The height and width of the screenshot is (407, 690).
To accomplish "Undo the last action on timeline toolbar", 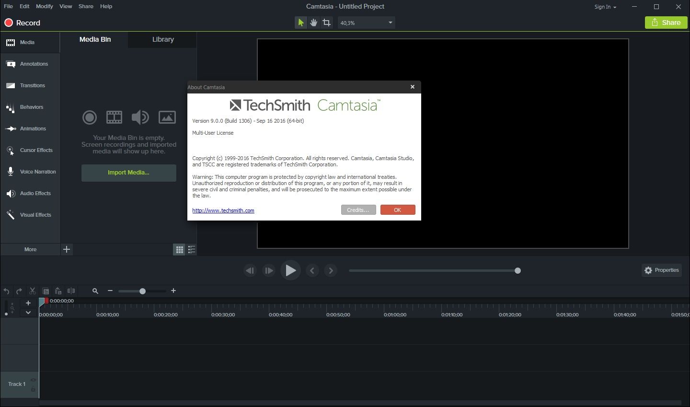I will (6, 291).
